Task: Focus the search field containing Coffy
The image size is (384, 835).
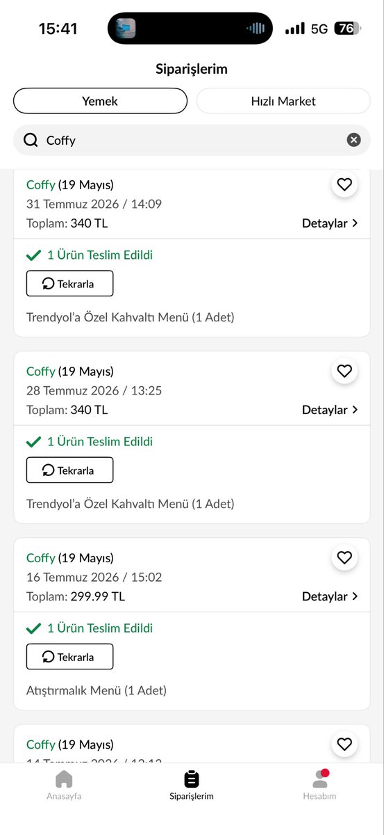Action: (x=192, y=140)
